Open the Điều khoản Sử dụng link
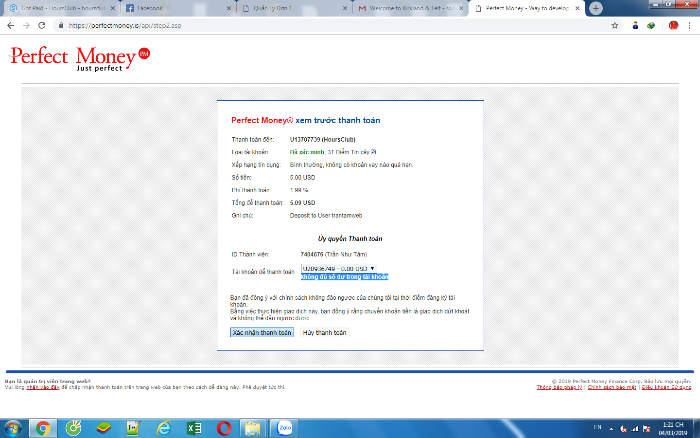Screen dimensions: 700x438 pos(666,387)
